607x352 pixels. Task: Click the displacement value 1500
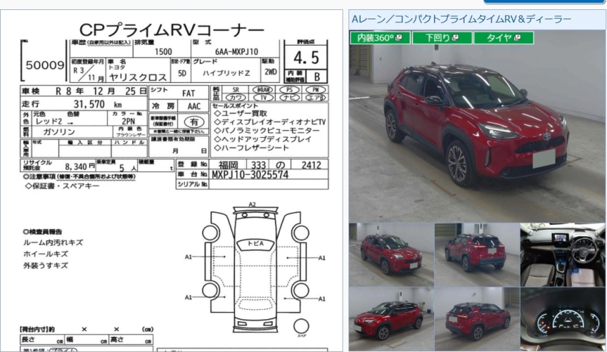point(163,52)
